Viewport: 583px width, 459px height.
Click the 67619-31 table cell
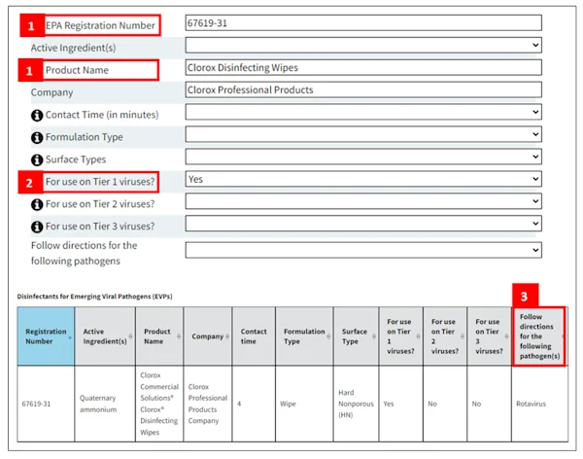tap(46, 404)
